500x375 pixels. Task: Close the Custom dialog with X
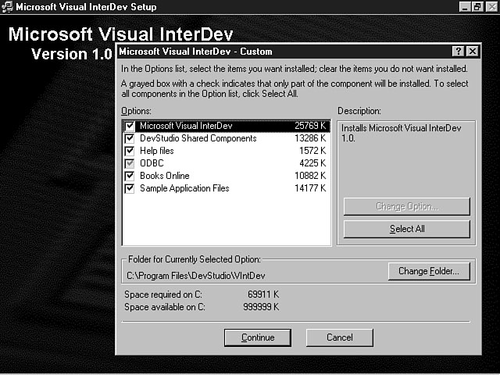coord(472,52)
